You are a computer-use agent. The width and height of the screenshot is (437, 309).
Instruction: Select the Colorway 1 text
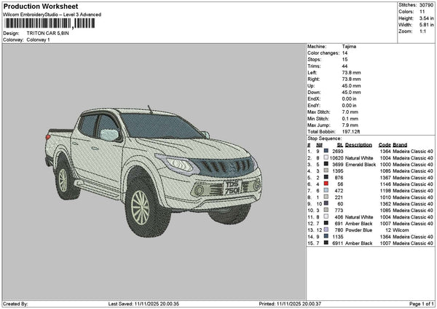[38, 39]
